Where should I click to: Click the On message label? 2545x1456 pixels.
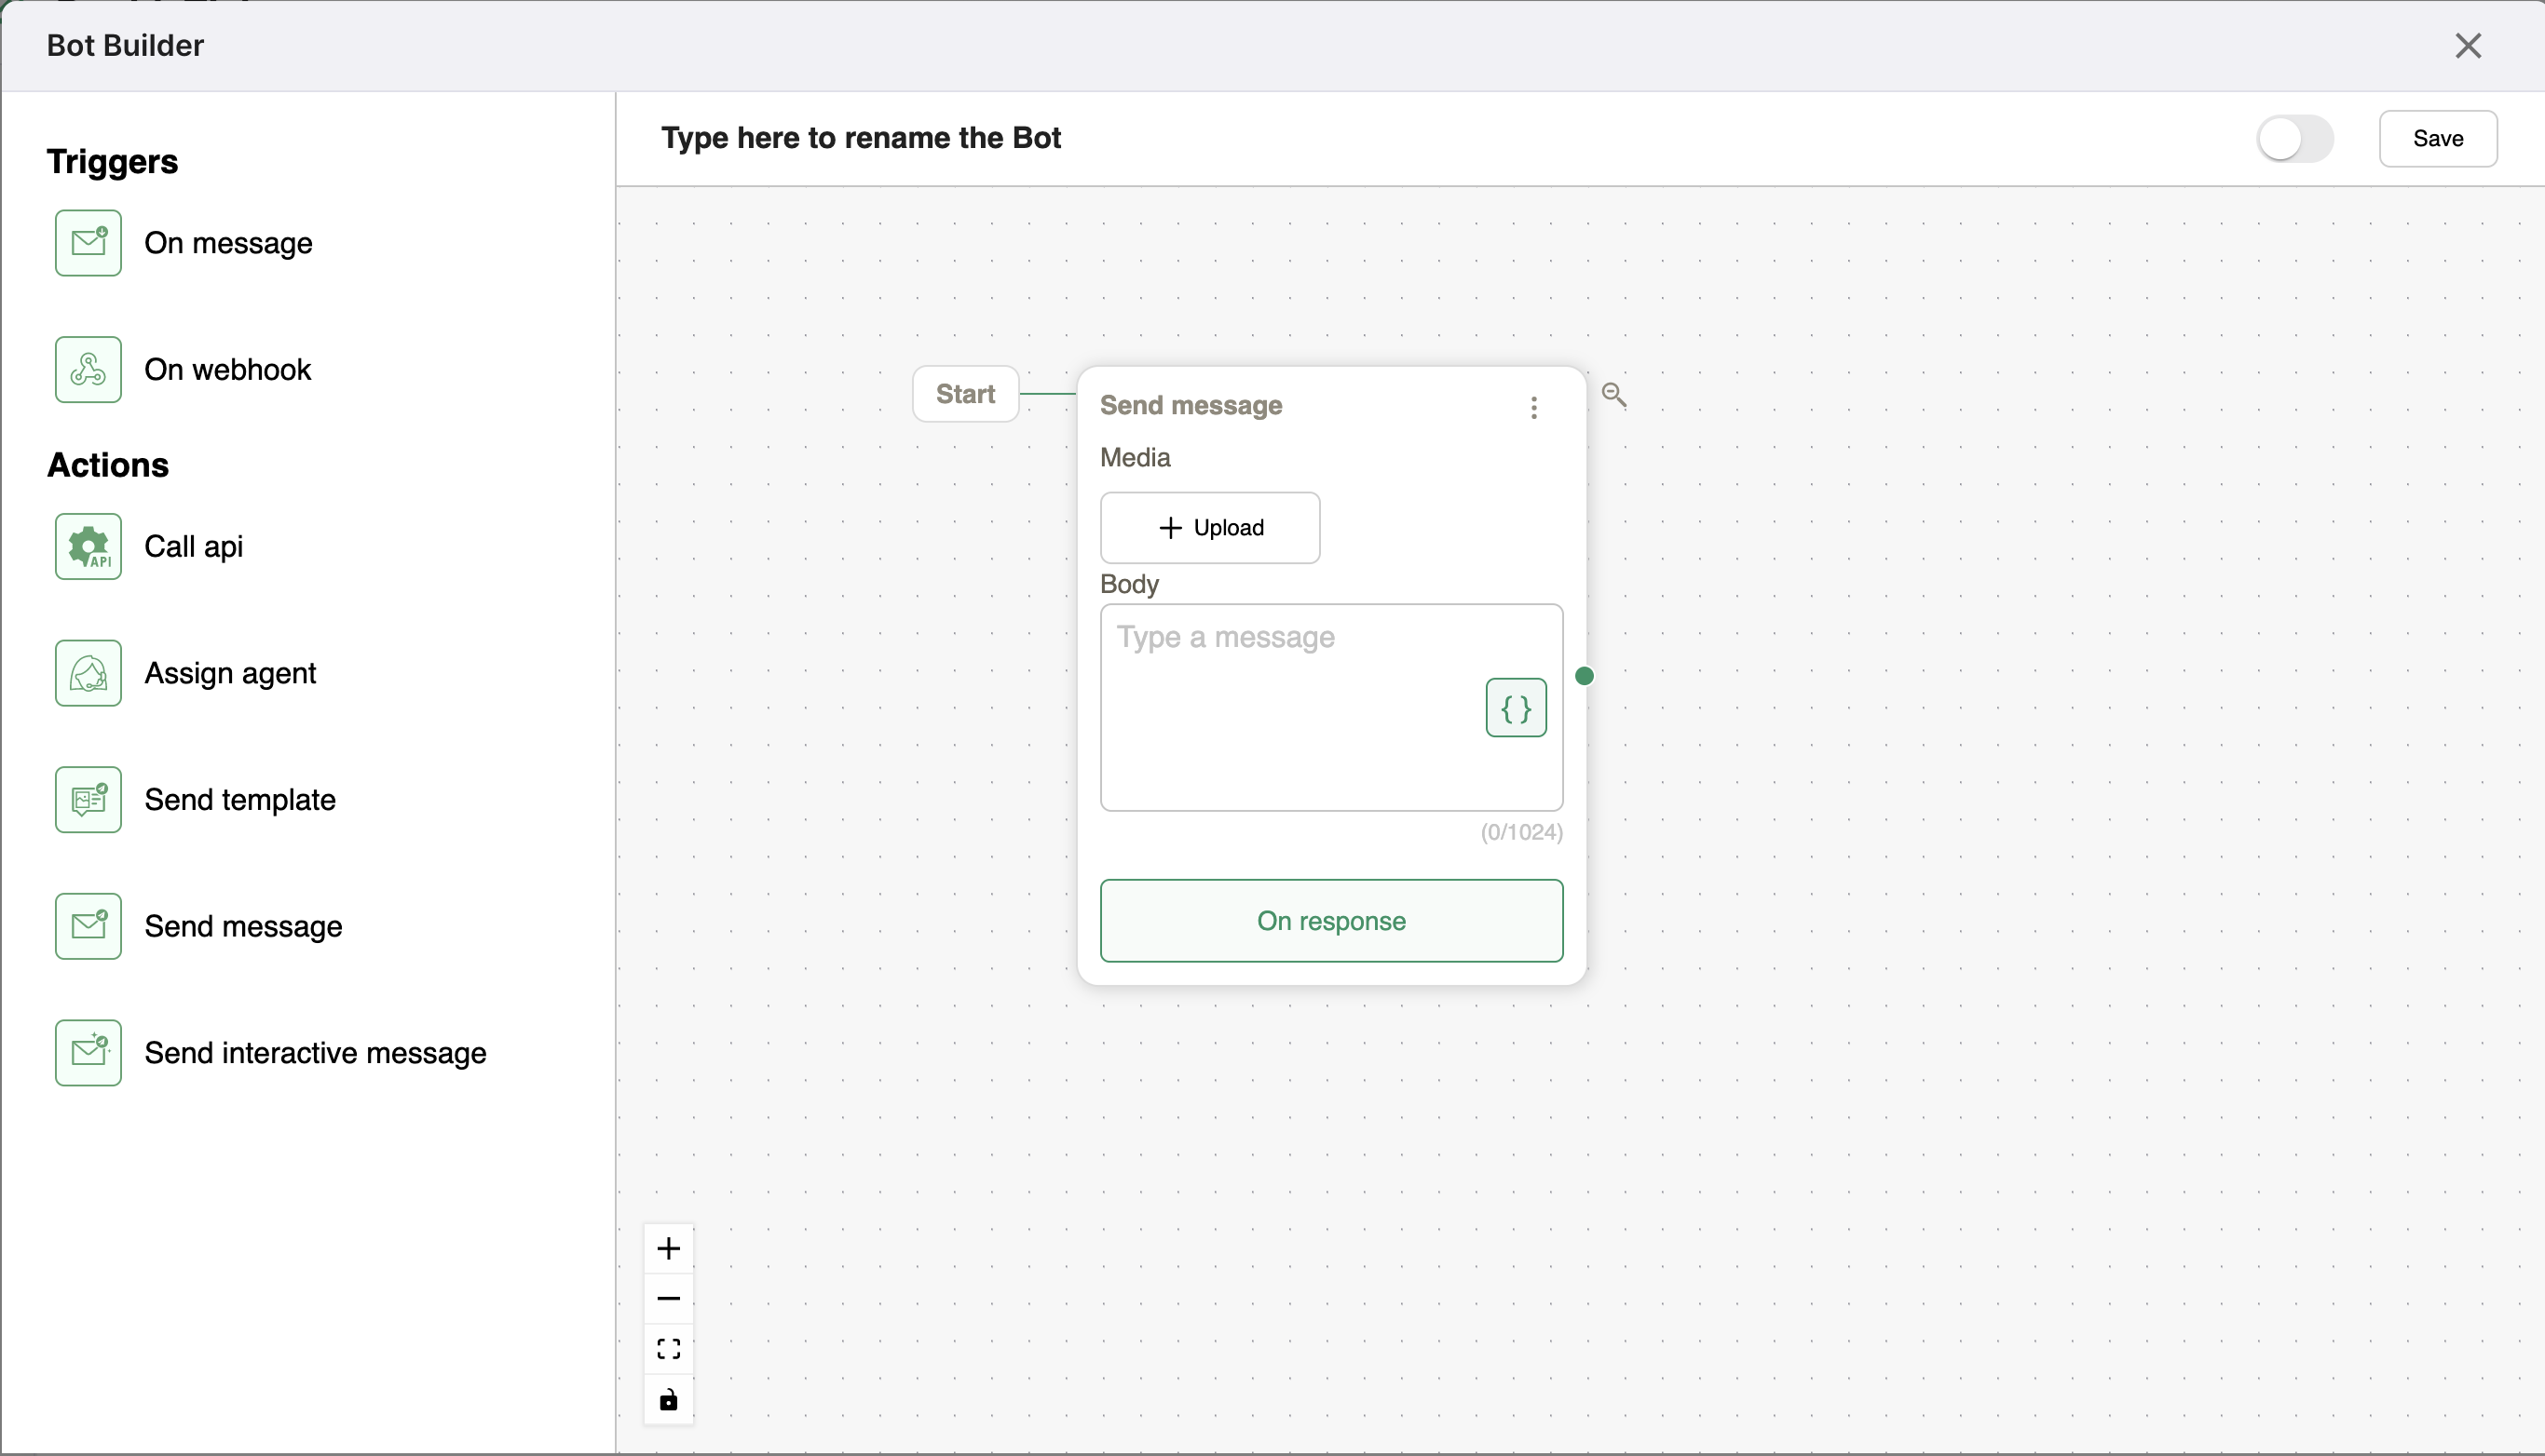(x=228, y=243)
